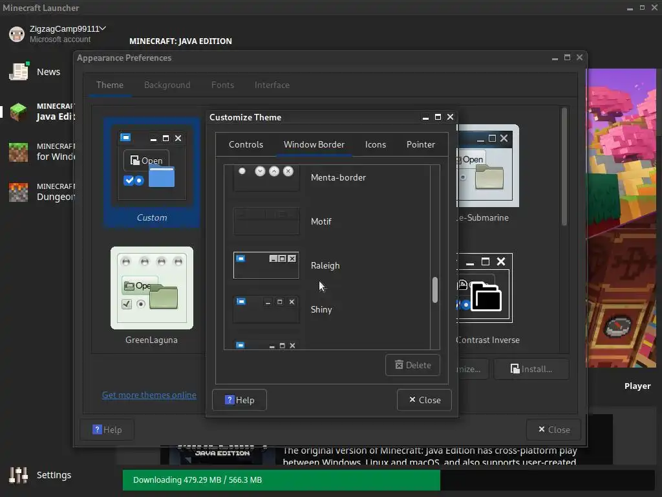Click the Motif border preview thumbnail
The height and width of the screenshot is (497, 662).
[x=266, y=221]
